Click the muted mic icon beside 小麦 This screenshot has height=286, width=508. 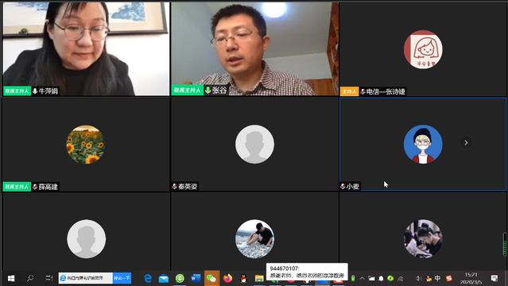coord(343,186)
